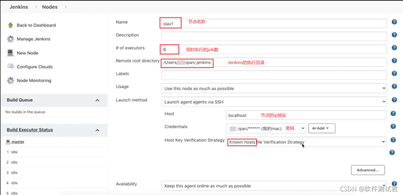Expand the Nodes breadcrumb arrow menu

[65, 7]
